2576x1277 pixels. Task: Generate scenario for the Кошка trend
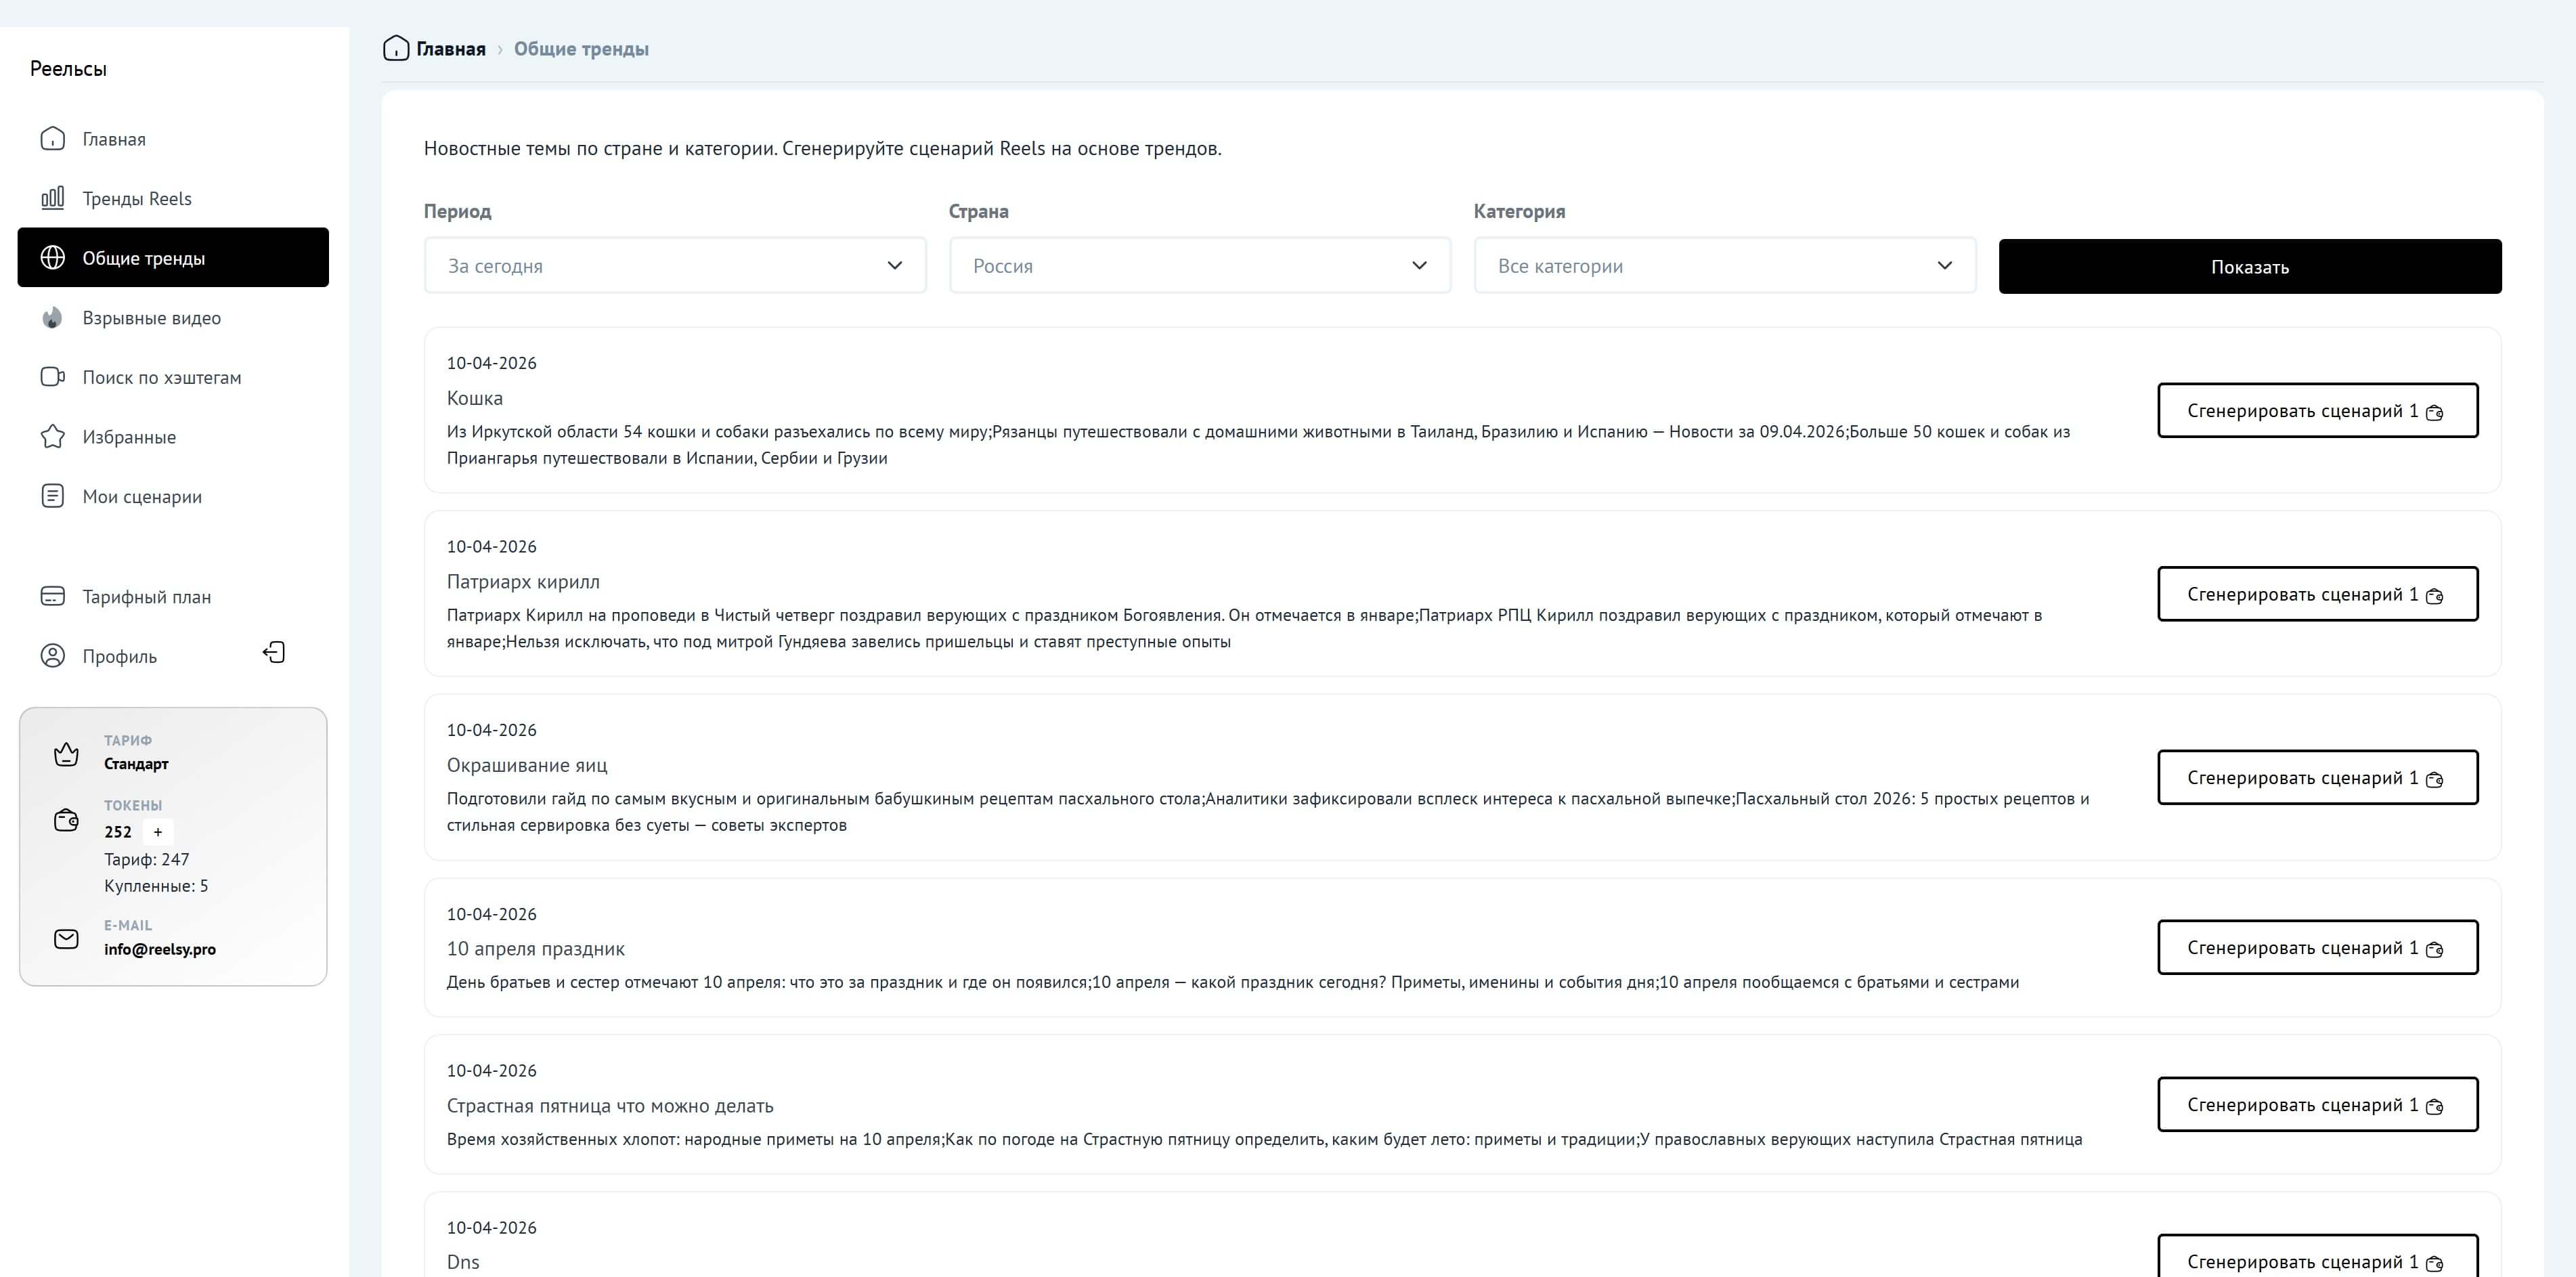point(2316,411)
